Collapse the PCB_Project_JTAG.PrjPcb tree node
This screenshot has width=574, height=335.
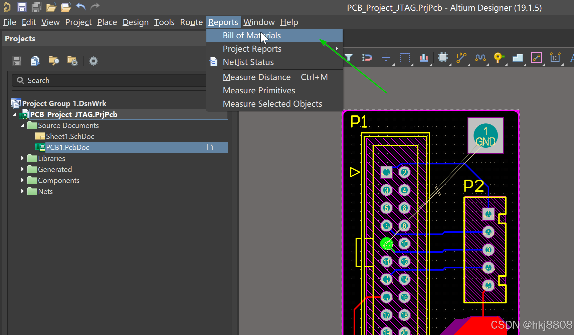coord(14,114)
